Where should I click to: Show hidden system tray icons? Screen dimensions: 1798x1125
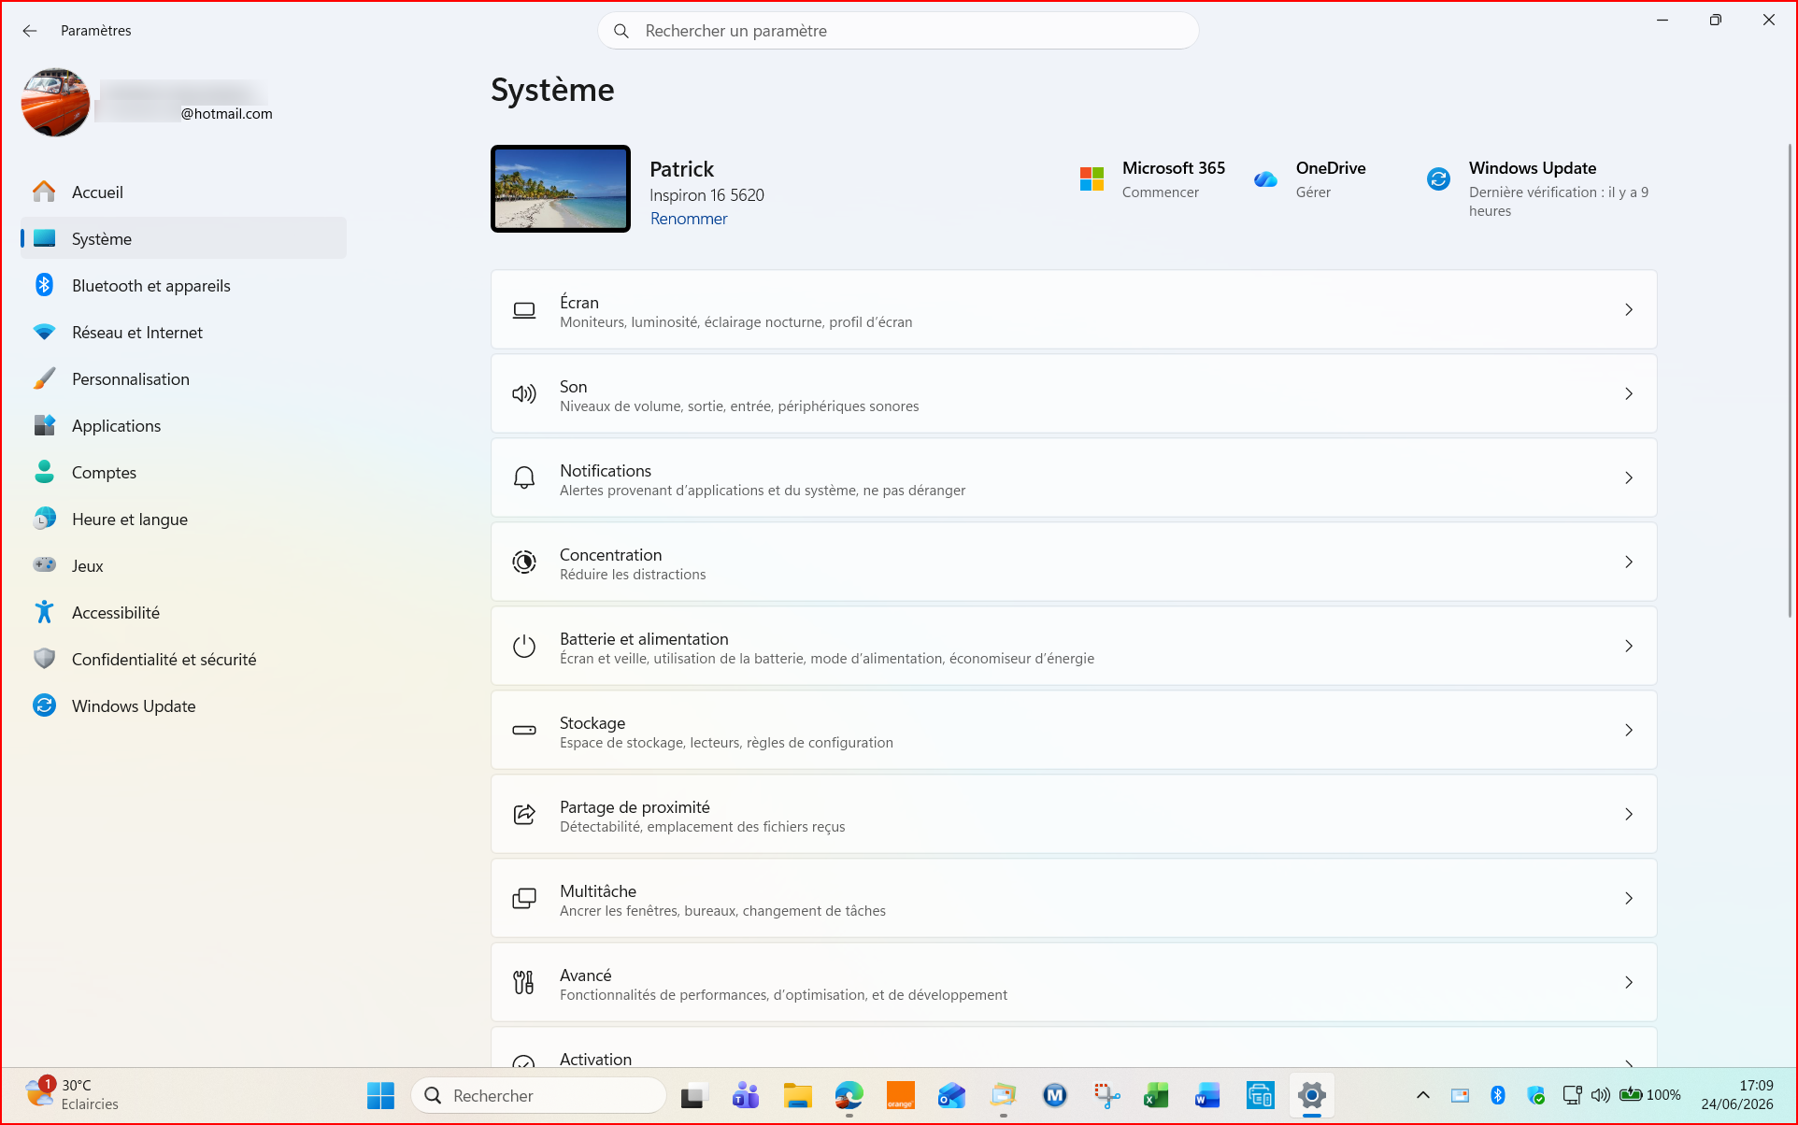pyautogui.click(x=1423, y=1095)
